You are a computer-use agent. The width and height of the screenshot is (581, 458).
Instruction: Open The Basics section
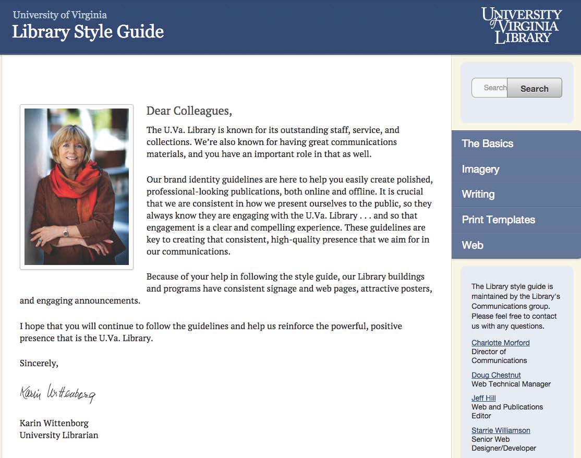pos(488,143)
